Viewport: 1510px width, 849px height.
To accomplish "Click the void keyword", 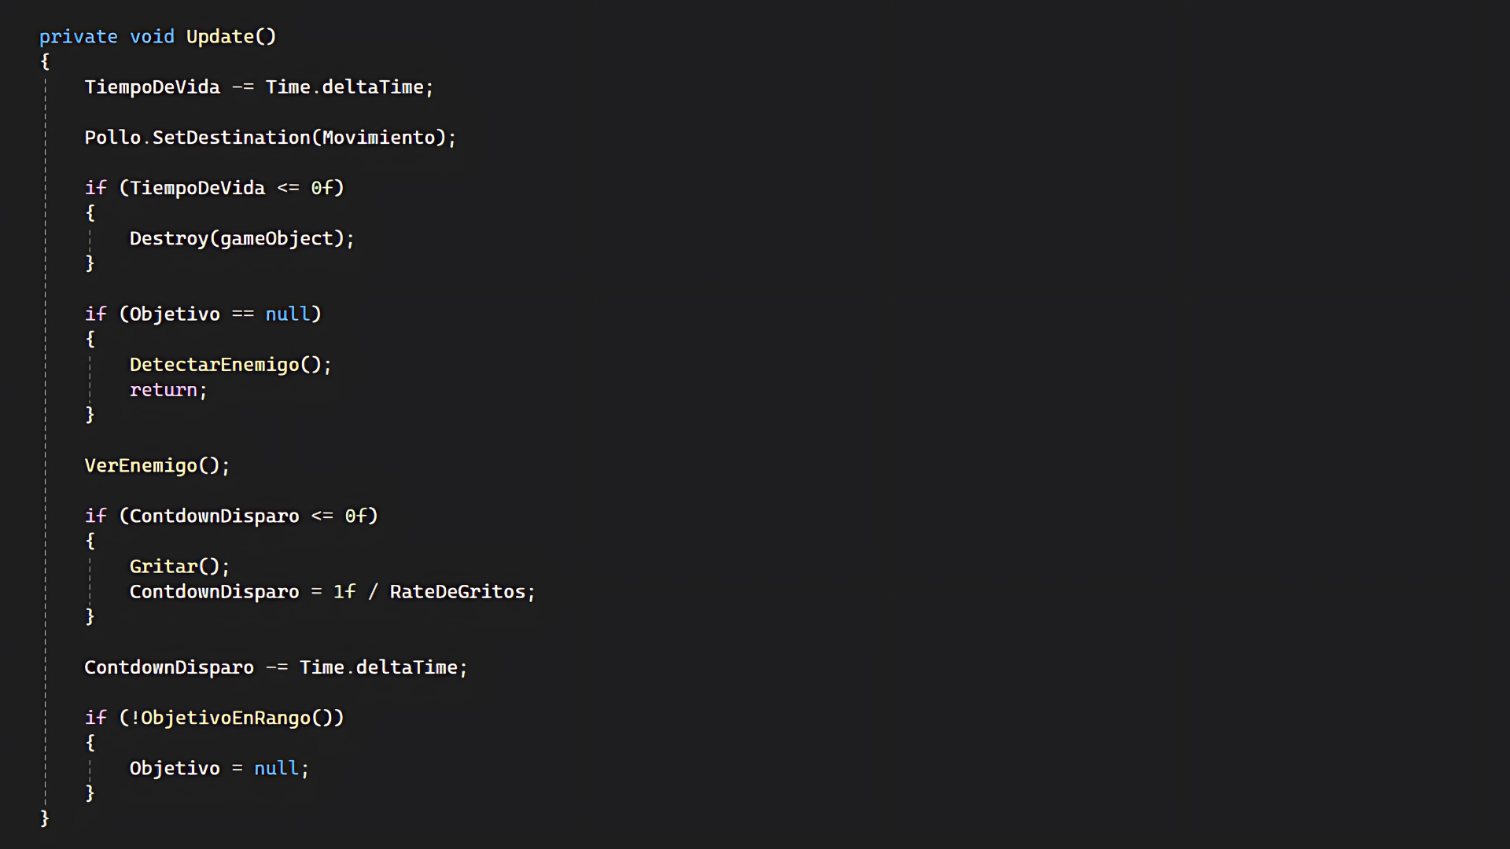I will (x=152, y=37).
